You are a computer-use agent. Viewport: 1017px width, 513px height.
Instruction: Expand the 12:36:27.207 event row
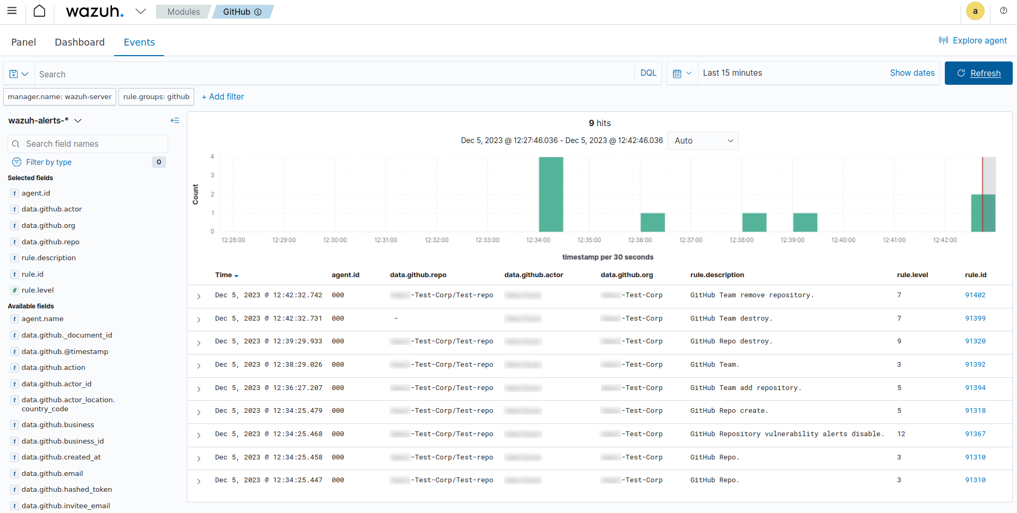(199, 389)
